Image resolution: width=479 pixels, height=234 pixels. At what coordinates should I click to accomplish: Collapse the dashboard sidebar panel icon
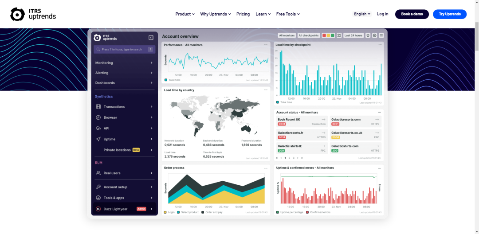pyautogui.click(x=151, y=38)
